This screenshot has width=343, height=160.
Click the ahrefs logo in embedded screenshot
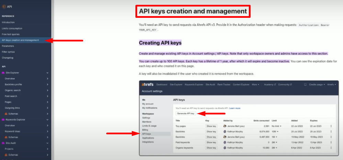148,85
